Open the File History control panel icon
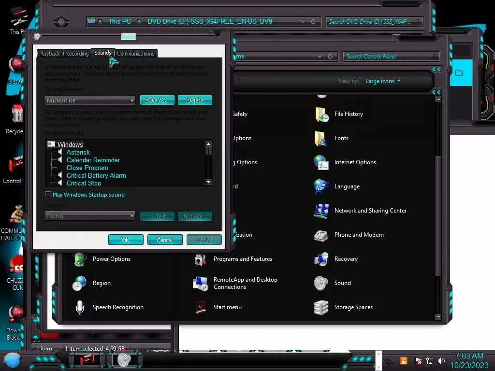This screenshot has height=371, width=495. [x=321, y=114]
